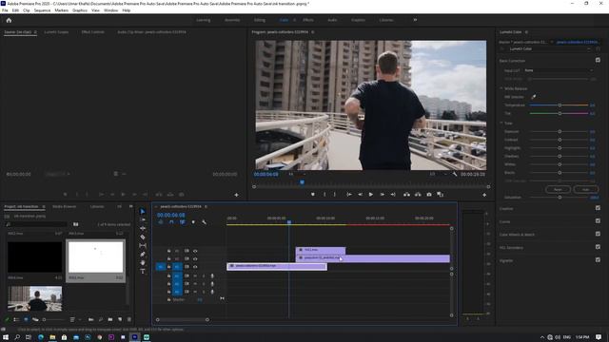This screenshot has height=342, width=609.
Task: Switch to Media Browser tab
Action: coord(65,207)
